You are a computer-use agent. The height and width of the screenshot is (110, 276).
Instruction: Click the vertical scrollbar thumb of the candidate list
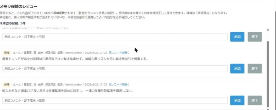tap(268, 74)
